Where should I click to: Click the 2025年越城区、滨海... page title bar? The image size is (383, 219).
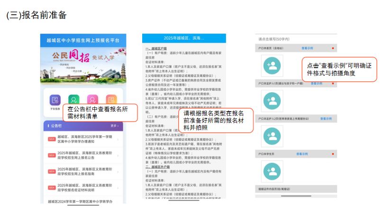pyautogui.click(x=184, y=38)
